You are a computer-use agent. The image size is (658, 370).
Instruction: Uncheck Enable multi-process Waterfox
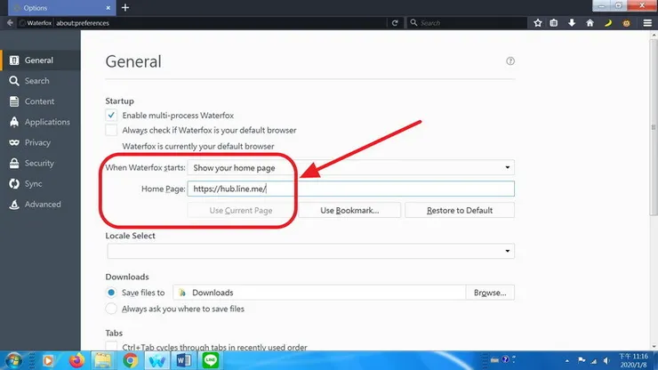(x=111, y=115)
